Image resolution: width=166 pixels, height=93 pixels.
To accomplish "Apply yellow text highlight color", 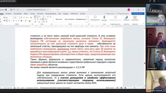I will 25,21.
